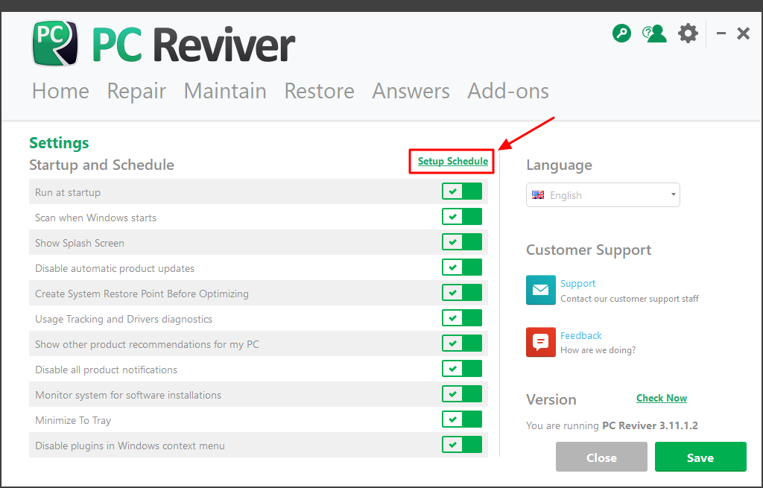Open the settings gear icon
Screen dimensions: 763x488
(688, 34)
